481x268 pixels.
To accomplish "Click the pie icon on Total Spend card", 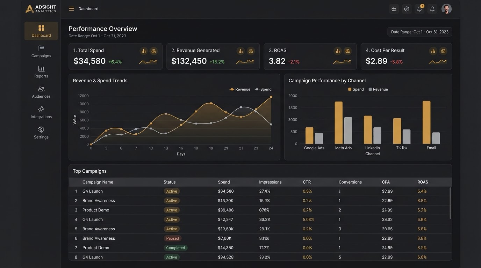I will [x=153, y=51].
